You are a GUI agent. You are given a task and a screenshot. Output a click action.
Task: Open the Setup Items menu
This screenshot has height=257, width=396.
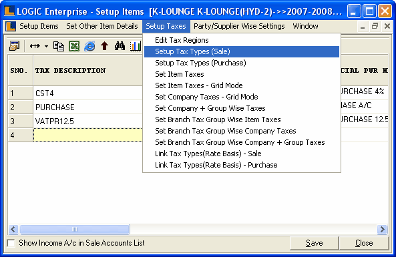click(39, 26)
